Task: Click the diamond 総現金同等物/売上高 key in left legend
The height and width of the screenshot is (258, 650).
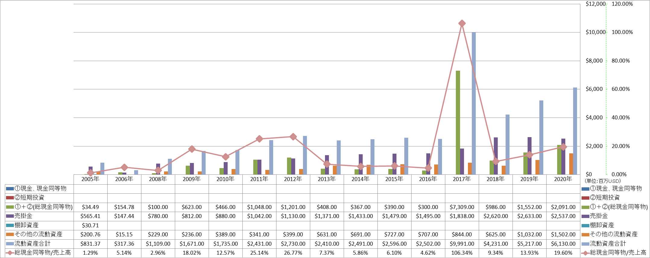Action: tap(10, 253)
